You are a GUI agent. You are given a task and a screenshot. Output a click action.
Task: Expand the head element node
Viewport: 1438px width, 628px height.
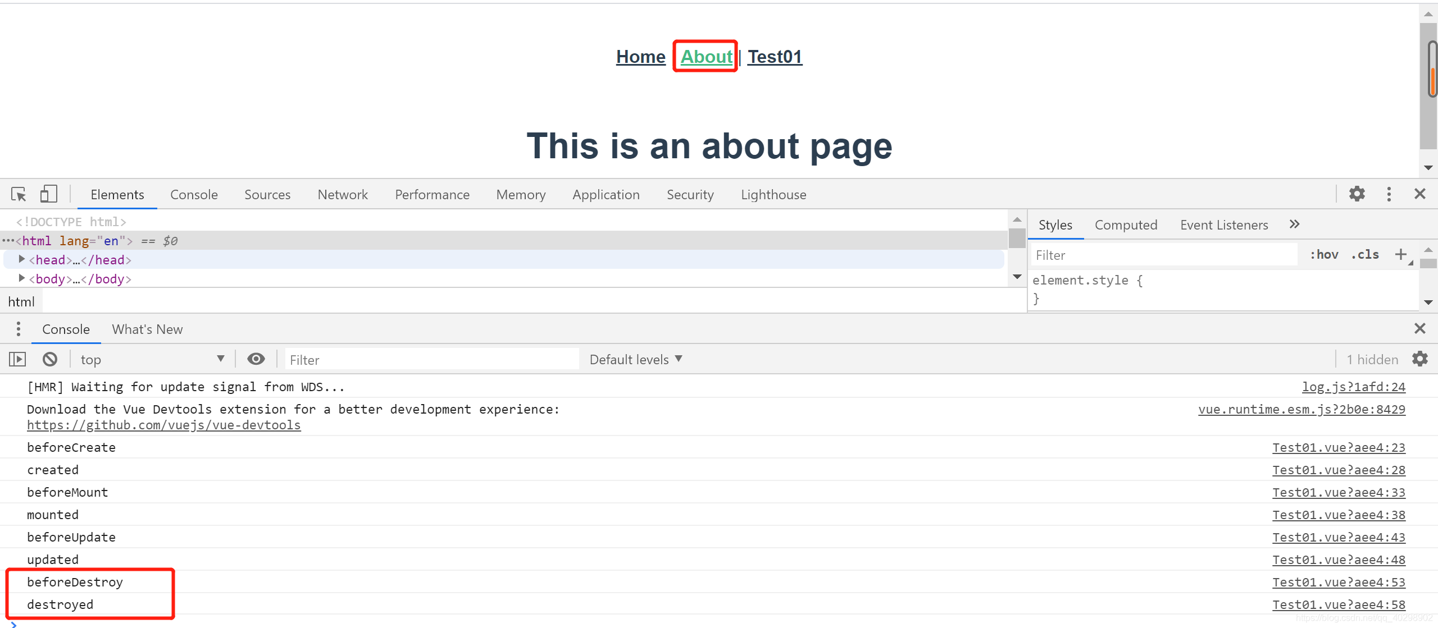21,259
